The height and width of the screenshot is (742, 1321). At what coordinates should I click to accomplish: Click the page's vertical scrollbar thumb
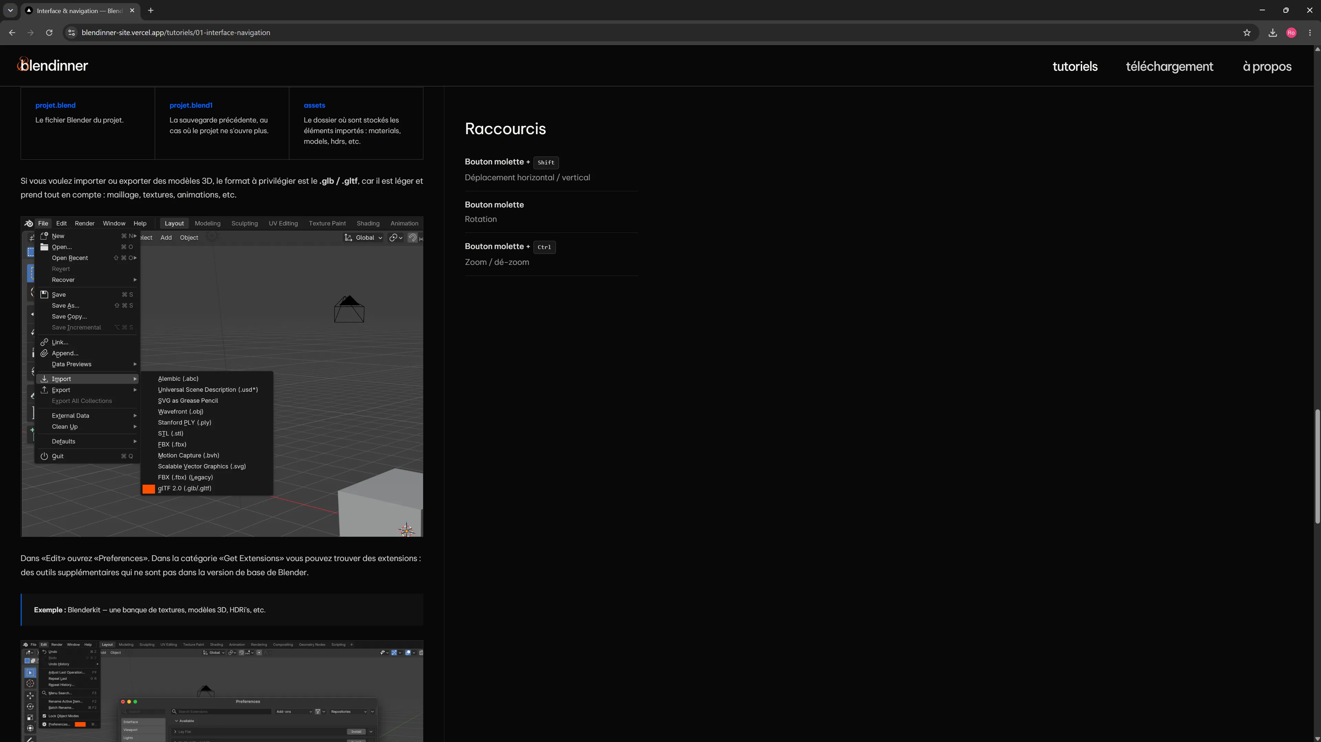1317,466
